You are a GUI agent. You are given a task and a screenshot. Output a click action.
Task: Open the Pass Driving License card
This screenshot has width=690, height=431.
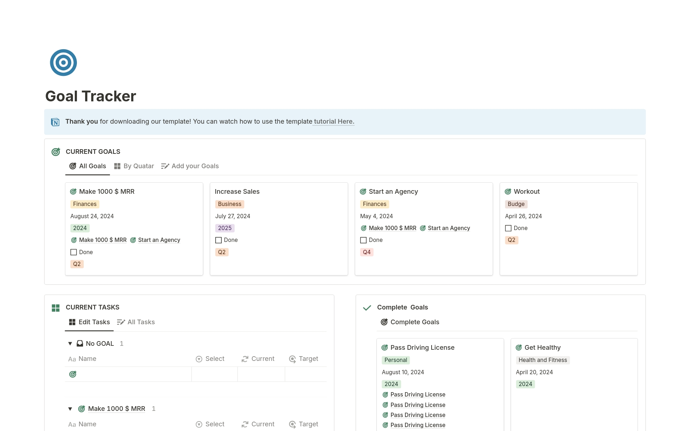pos(422,348)
